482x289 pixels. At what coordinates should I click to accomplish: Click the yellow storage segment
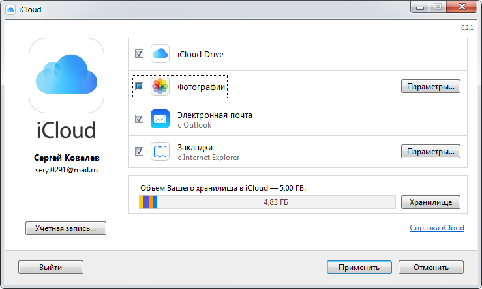click(141, 202)
